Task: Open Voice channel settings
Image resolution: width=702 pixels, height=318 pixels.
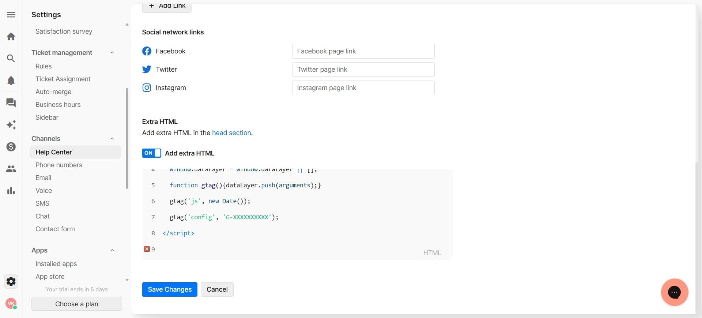Action: tap(44, 191)
